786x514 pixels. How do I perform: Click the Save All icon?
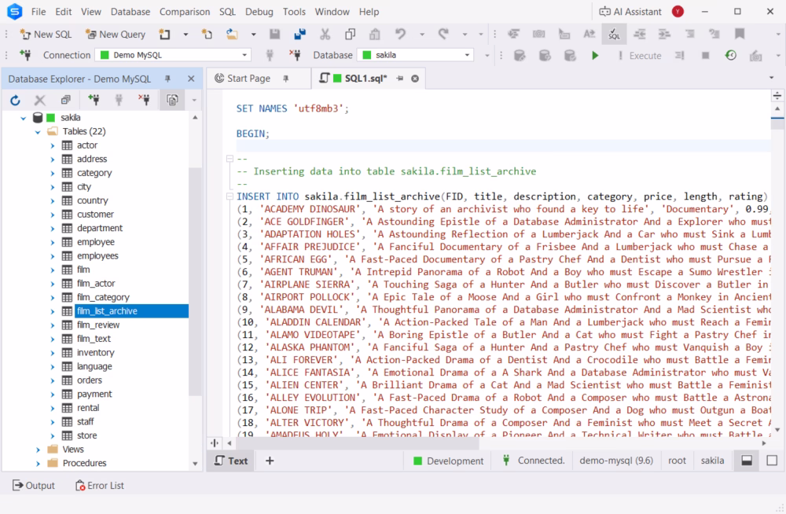299,34
